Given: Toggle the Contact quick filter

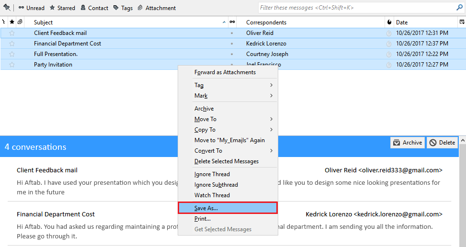Looking at the screenshot, I should pos(94,8).
